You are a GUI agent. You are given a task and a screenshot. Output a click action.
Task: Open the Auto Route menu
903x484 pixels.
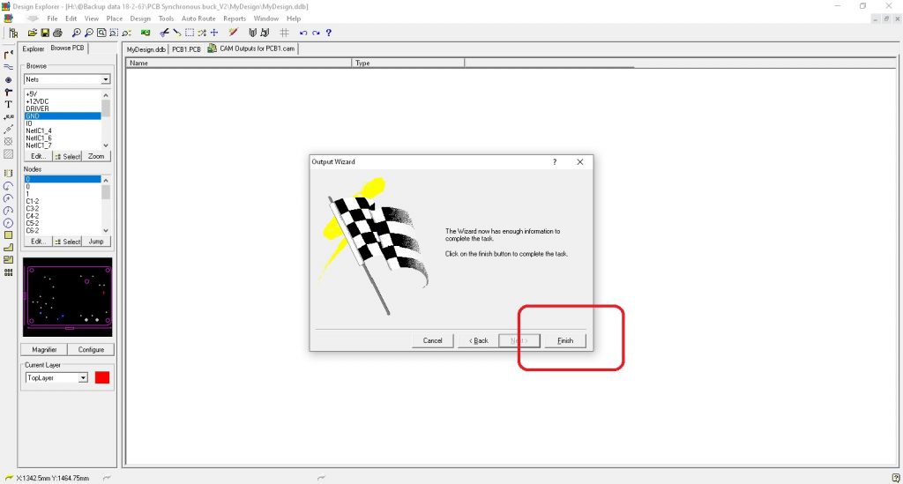coord(198,19)
